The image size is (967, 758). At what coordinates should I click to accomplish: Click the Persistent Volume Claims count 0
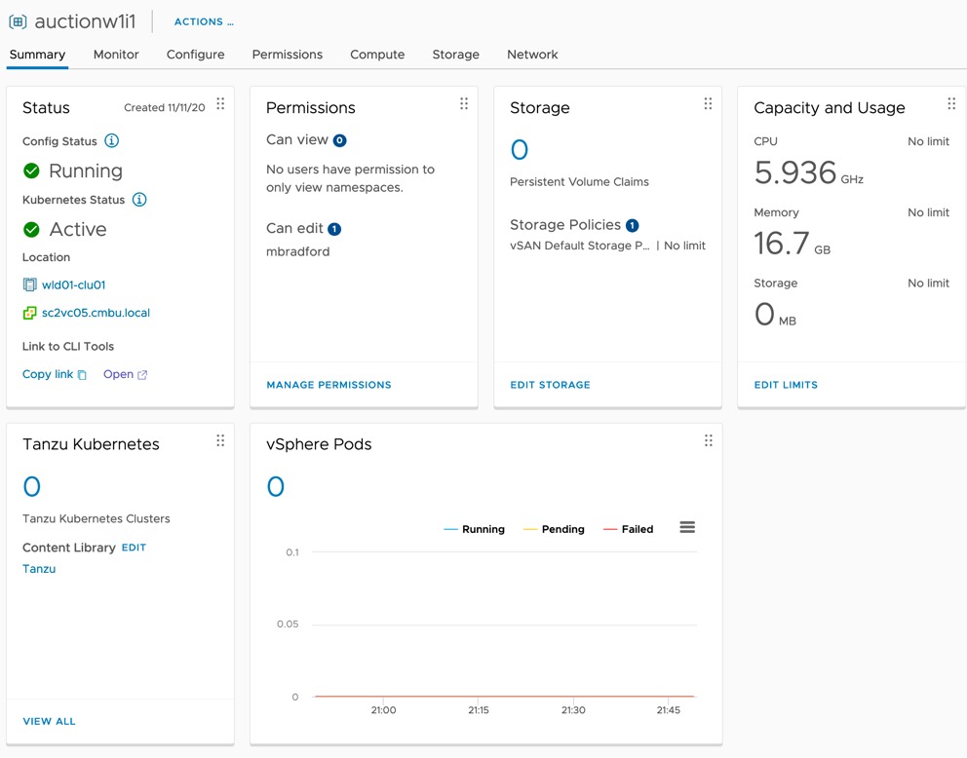click(520, 150)
